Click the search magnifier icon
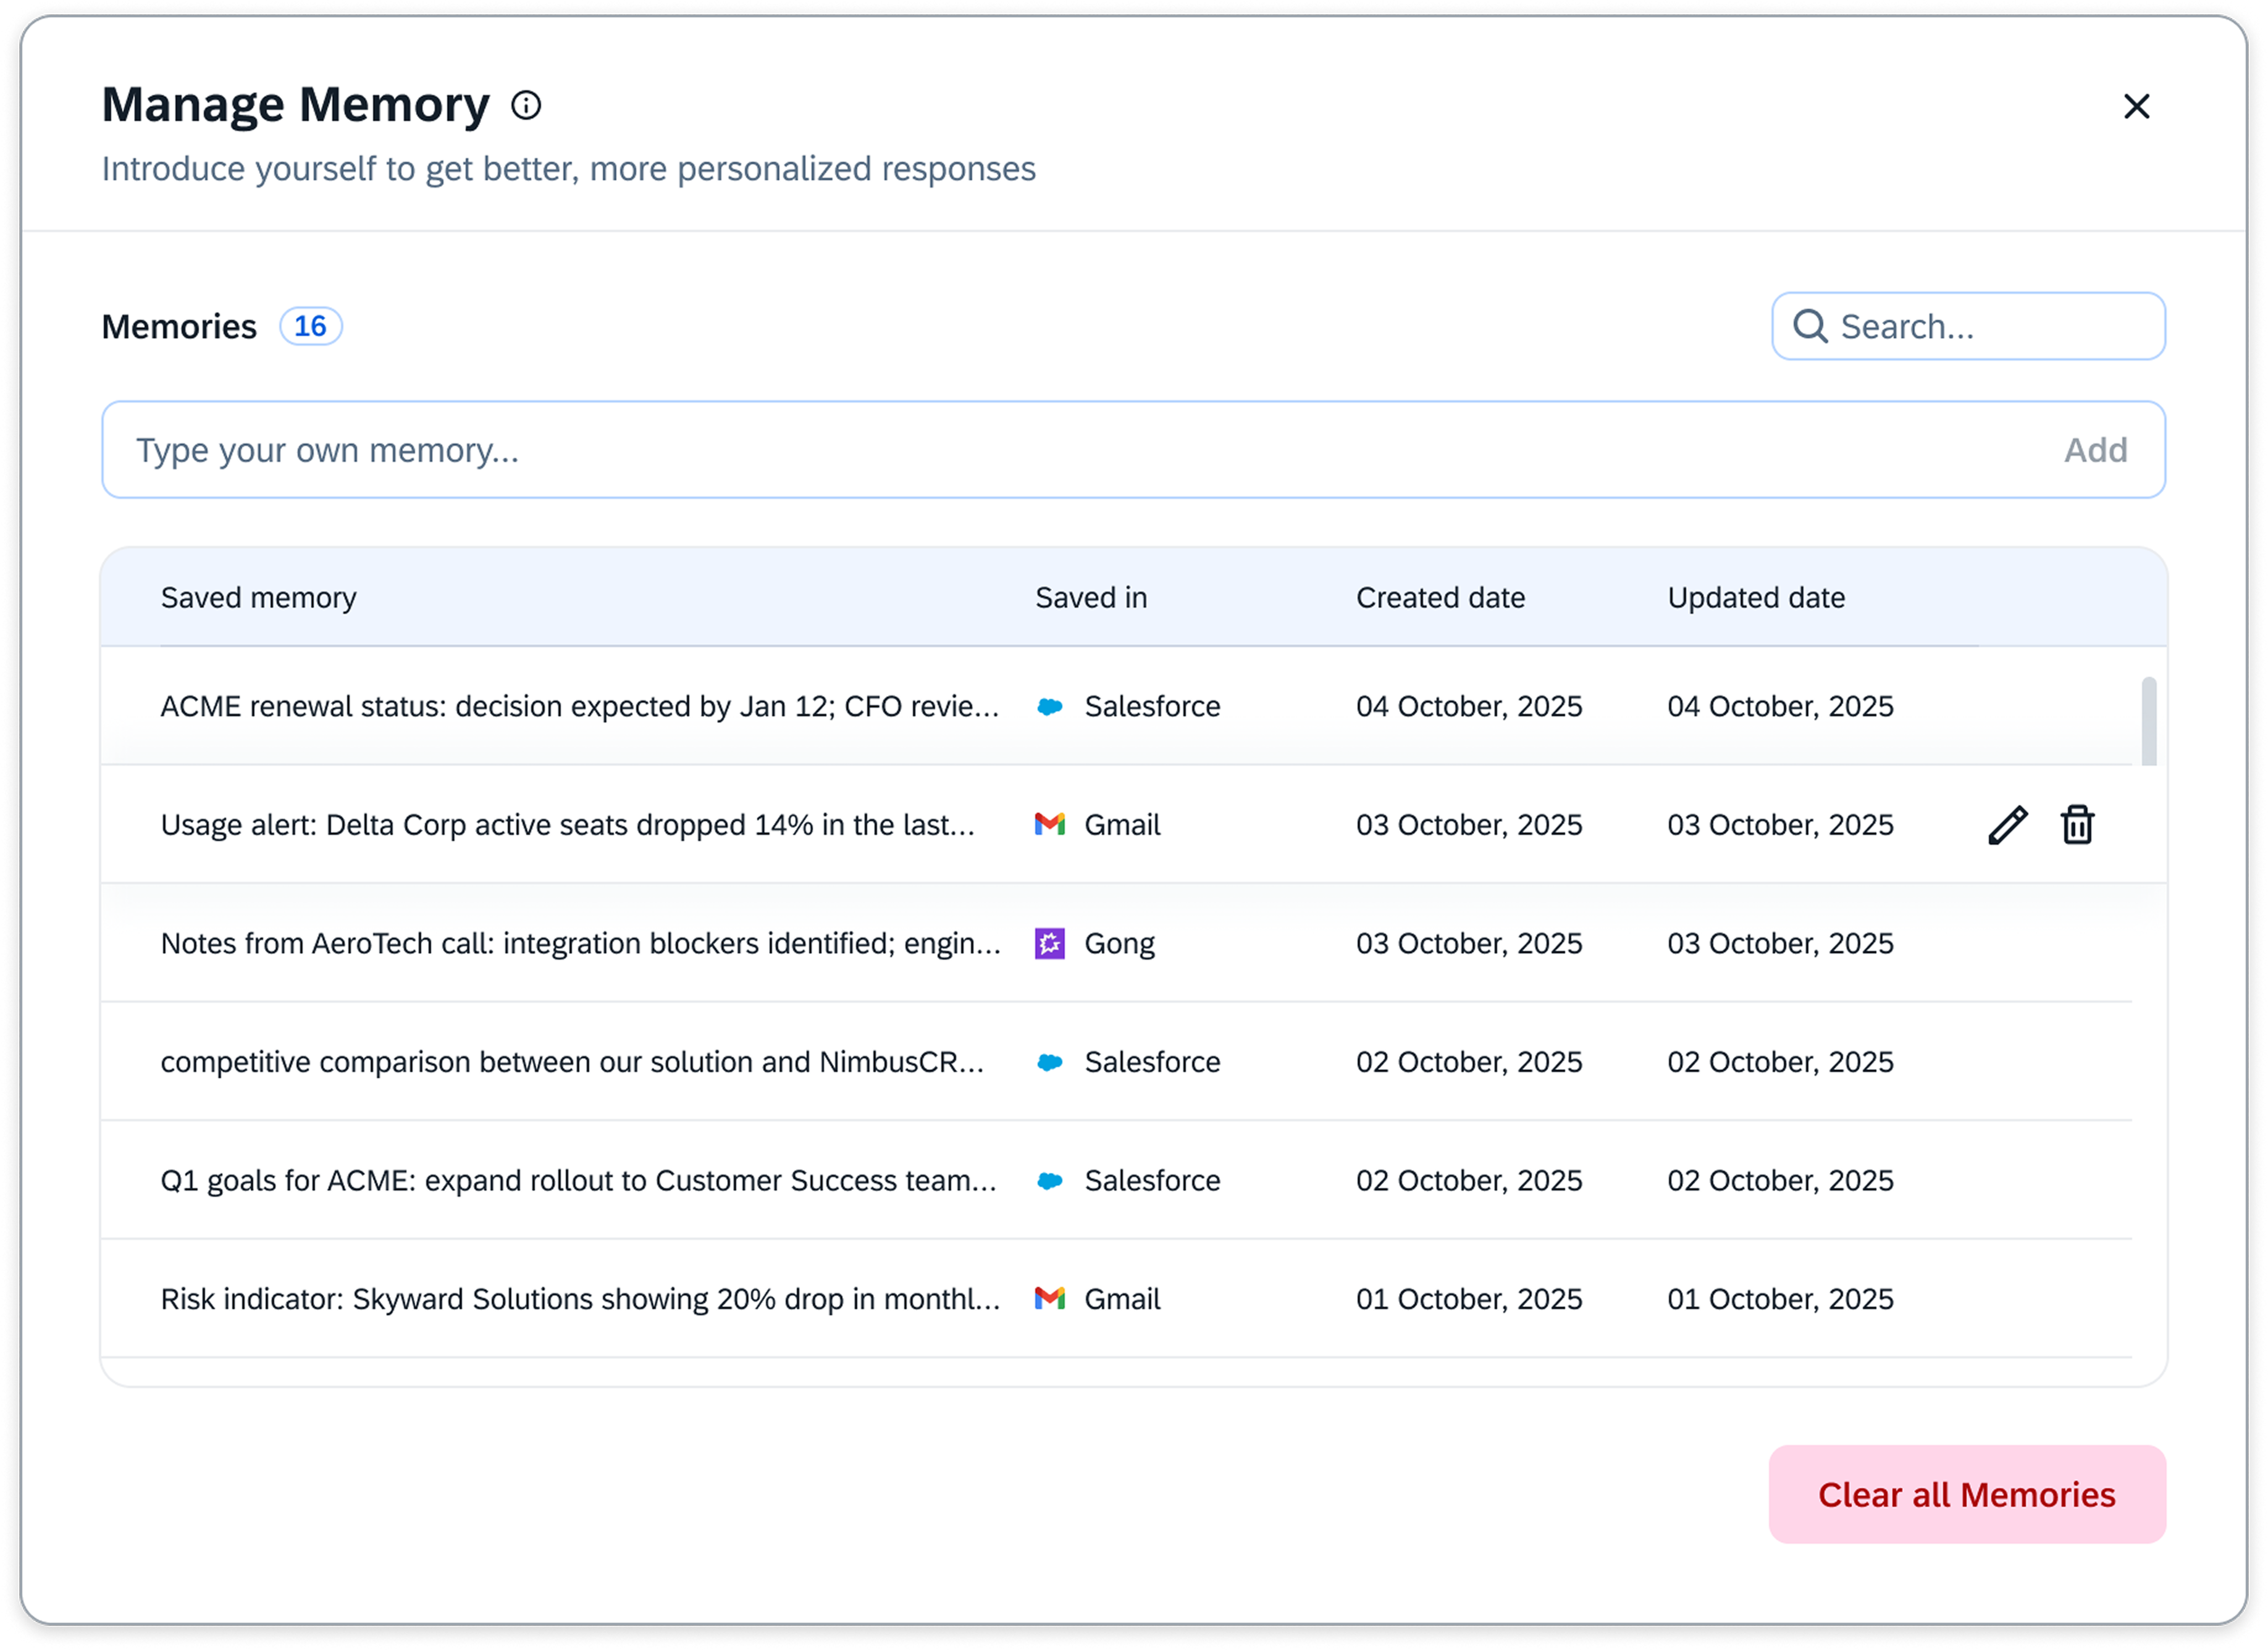 (x=1810, y=326)
